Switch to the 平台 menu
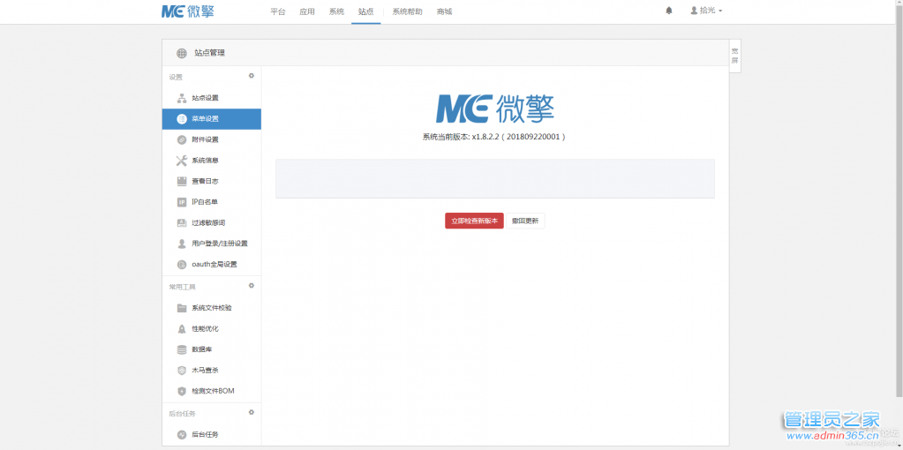The height and width of the screenshot is (450, 903). tap(277, 11)
